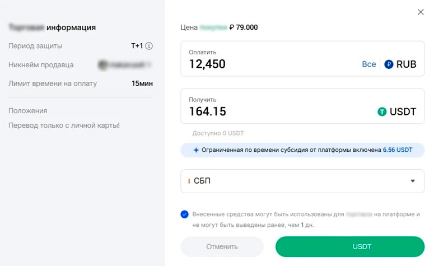The height and width of the screenshot is (266, 434).
Task: Click the orange СБП payment marker icon
Action: (x=189, y=181)
